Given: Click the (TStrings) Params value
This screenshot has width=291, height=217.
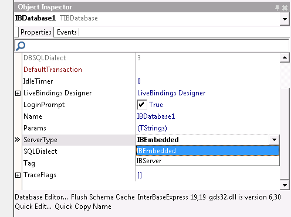Looking at the screenshot, I should point(152,128).
